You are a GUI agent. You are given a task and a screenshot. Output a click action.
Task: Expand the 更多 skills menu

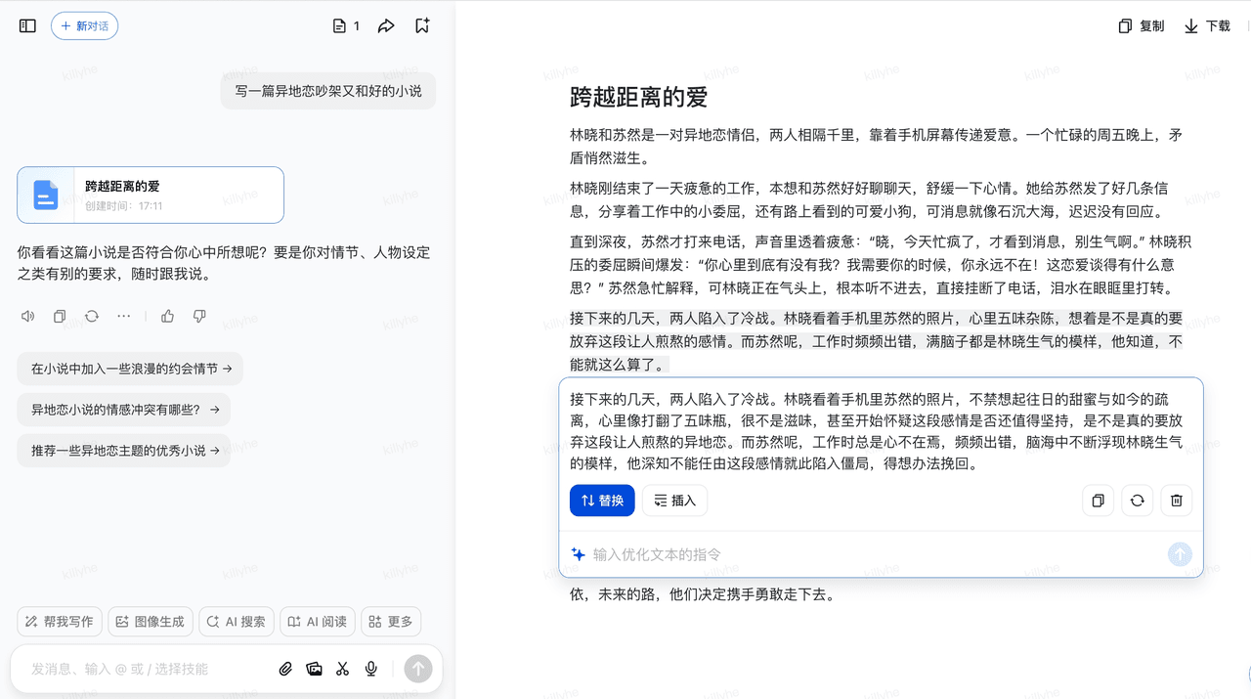tap(391, 622)
